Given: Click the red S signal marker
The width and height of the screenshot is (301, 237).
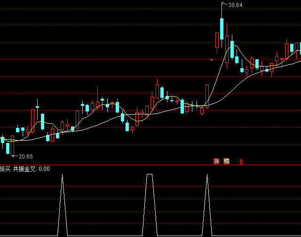Looking at the screenshot, I should coord(241,162).
